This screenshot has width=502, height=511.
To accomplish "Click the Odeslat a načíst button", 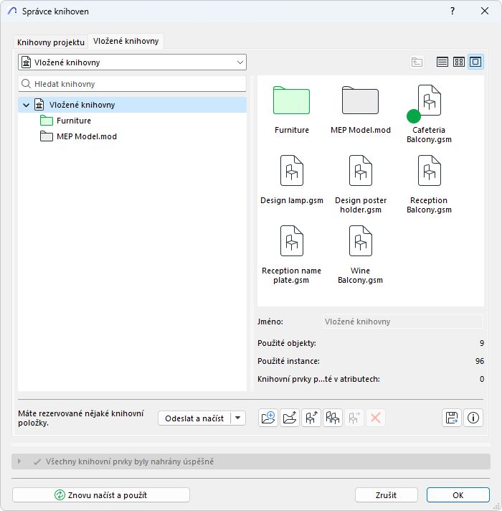I will tap(194, 418).
